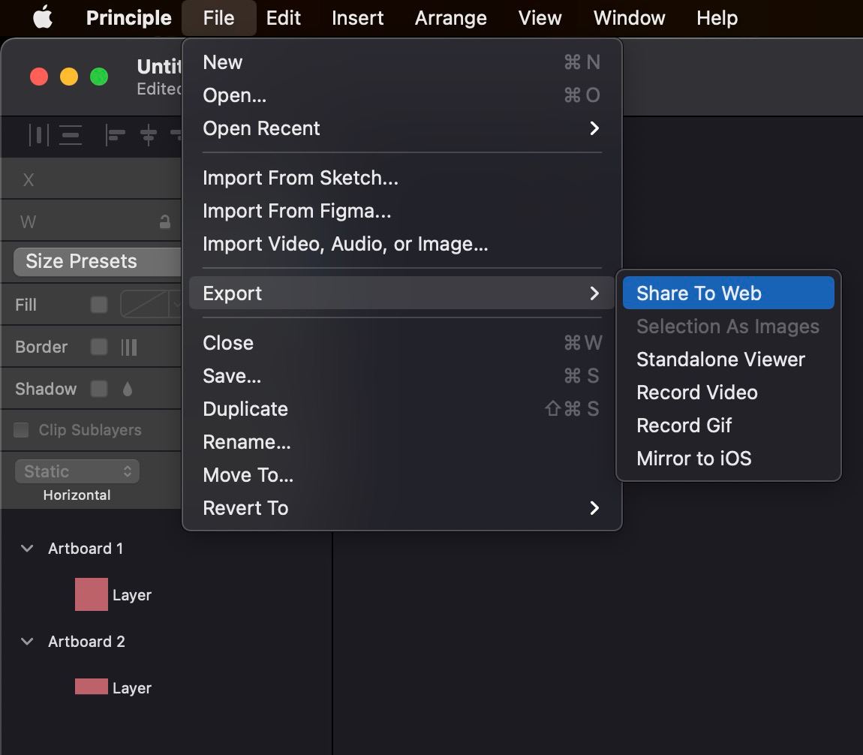The image size is (863, 755).
Task: Open the Window menu
Action: click(x=629, y=17)
